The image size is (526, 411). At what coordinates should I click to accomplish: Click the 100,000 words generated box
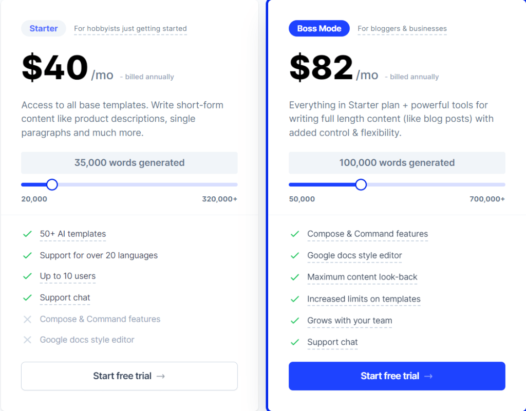[x=397, y=163]
